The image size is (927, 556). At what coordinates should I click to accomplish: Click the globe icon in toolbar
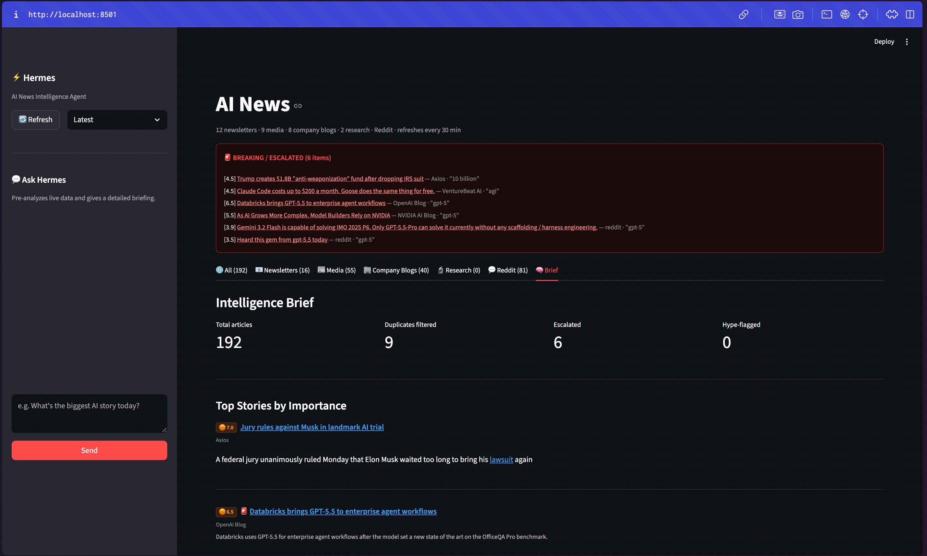pos(845,14)
